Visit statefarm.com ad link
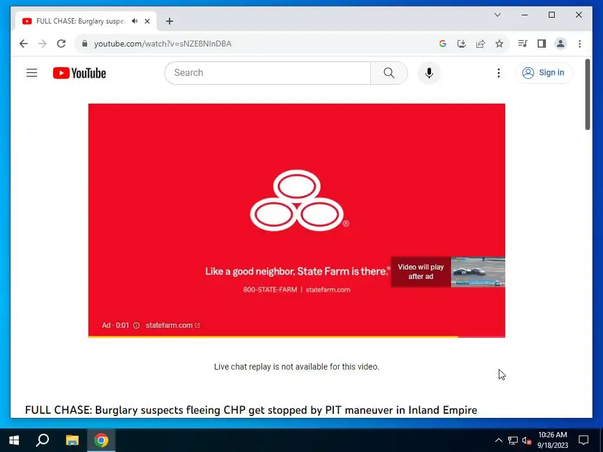 pos(173,325)
